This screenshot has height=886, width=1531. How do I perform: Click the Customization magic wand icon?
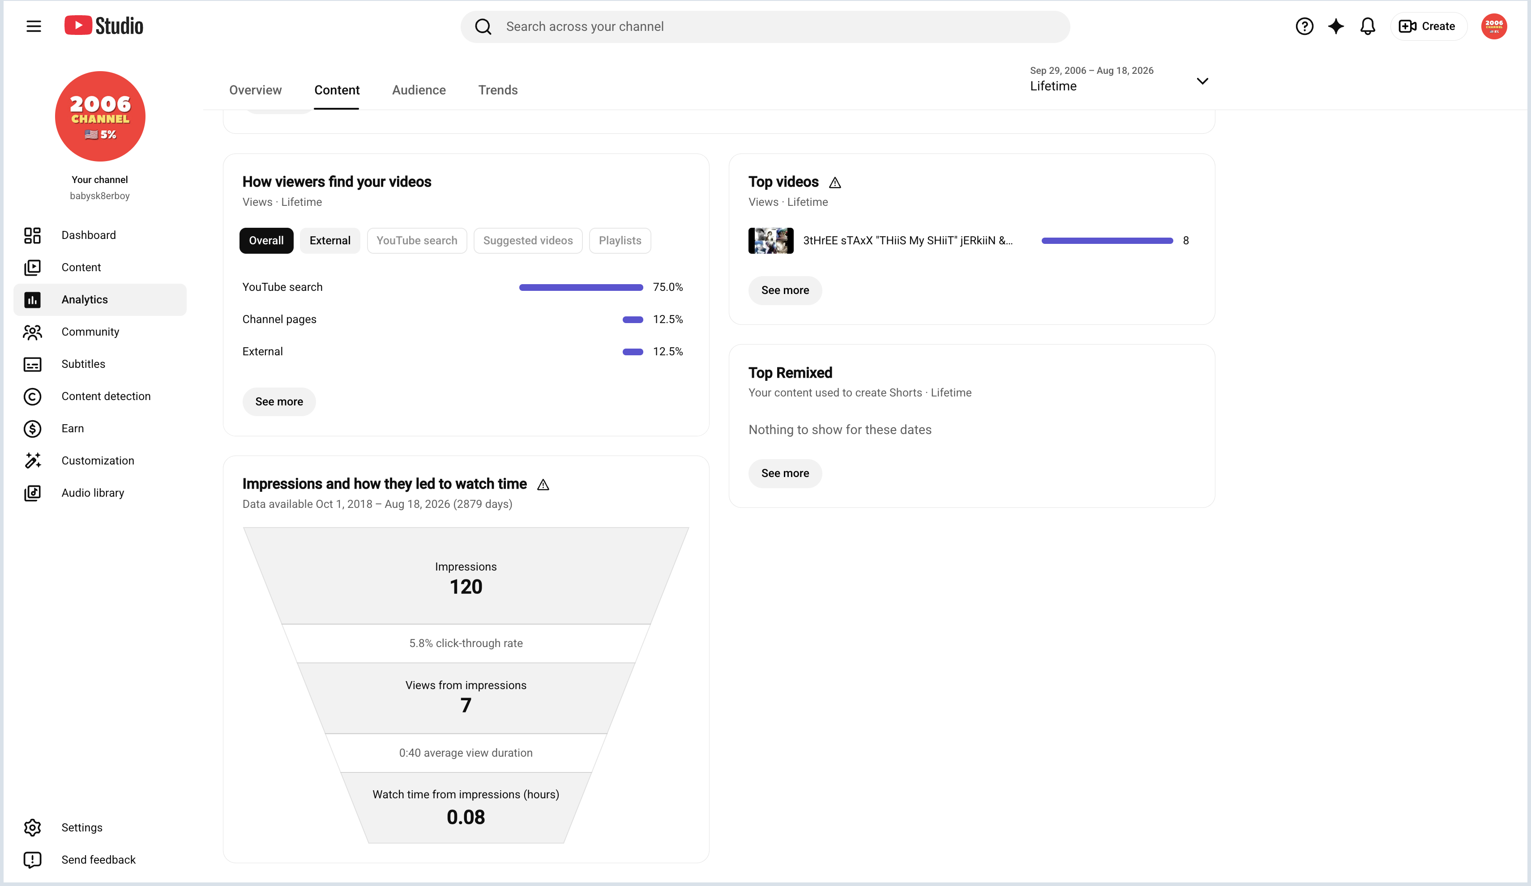tap(32, 460)
